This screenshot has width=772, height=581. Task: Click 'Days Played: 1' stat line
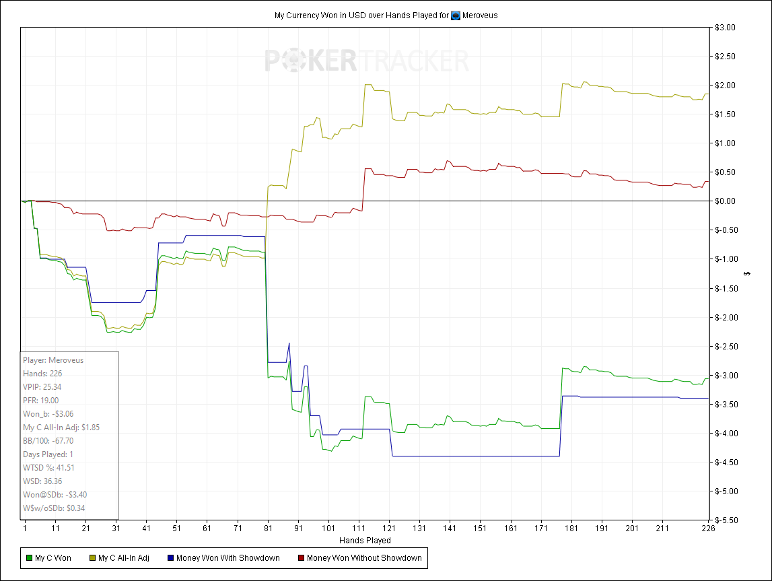[x=48, y=454]
